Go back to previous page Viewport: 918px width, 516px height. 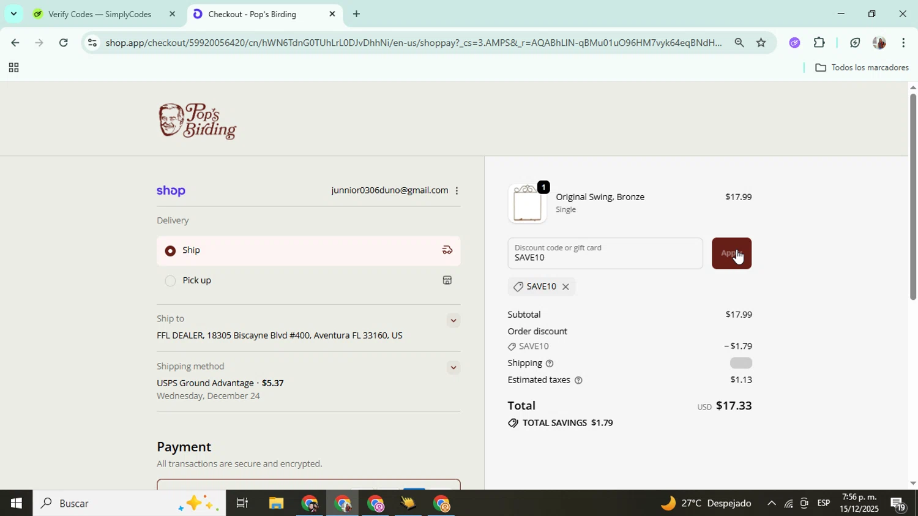click(x=14, y=43)
